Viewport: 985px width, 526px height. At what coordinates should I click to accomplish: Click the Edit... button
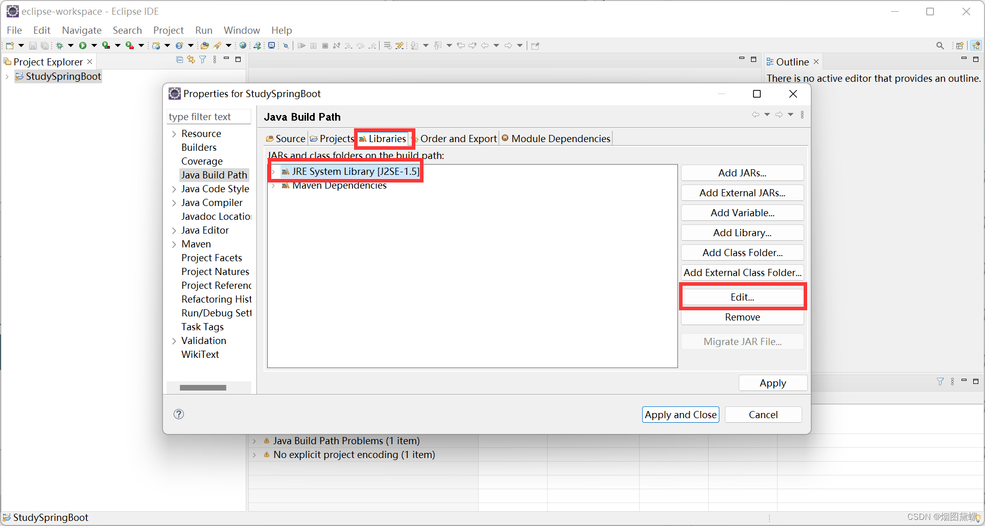(742, 297)
